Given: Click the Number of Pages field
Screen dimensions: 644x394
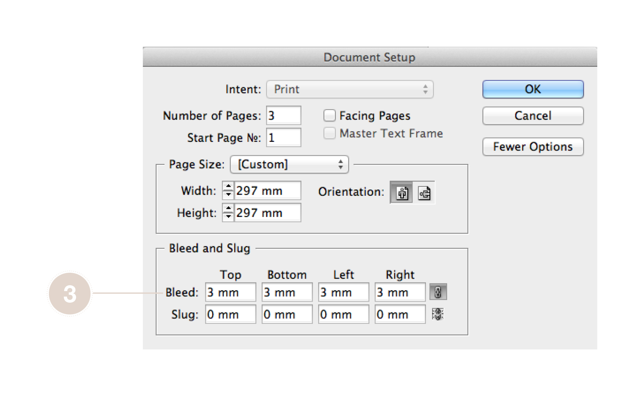Looking at the screenshot, I should click(x=283, y=116).
